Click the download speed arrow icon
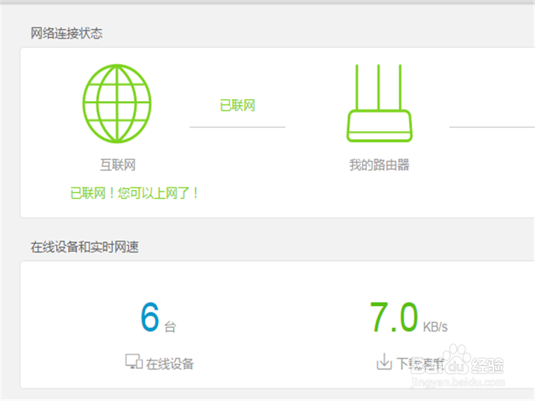This screenshot has height=401, width=535. click(x=384, y=362)
